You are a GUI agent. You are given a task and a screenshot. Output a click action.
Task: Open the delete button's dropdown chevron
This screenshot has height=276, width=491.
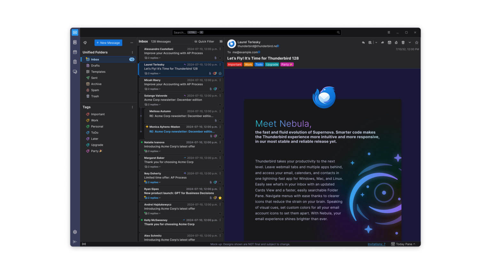[x=409, y=42]
